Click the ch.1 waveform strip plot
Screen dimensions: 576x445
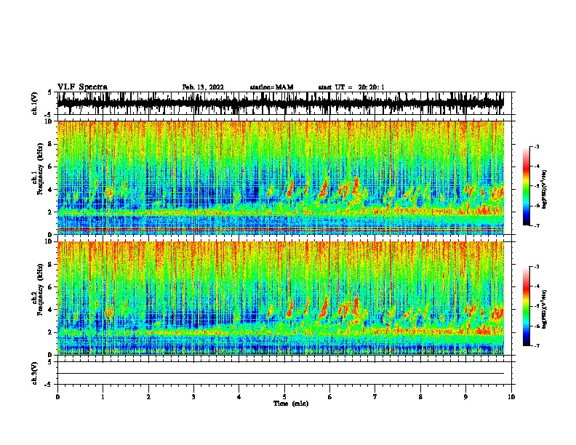[281, 103]
